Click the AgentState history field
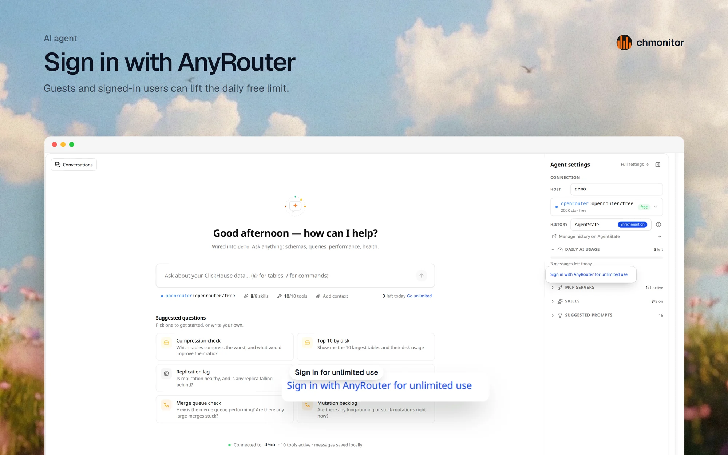728x455 pixels. (610, 225)
